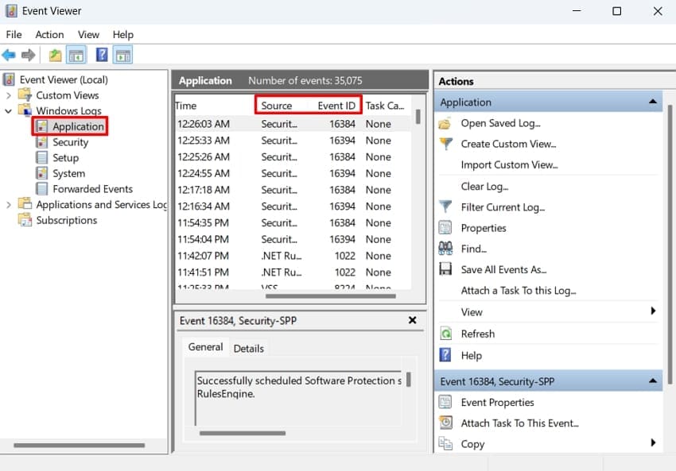Click the Find binoculars icon

tap(445, 248)
